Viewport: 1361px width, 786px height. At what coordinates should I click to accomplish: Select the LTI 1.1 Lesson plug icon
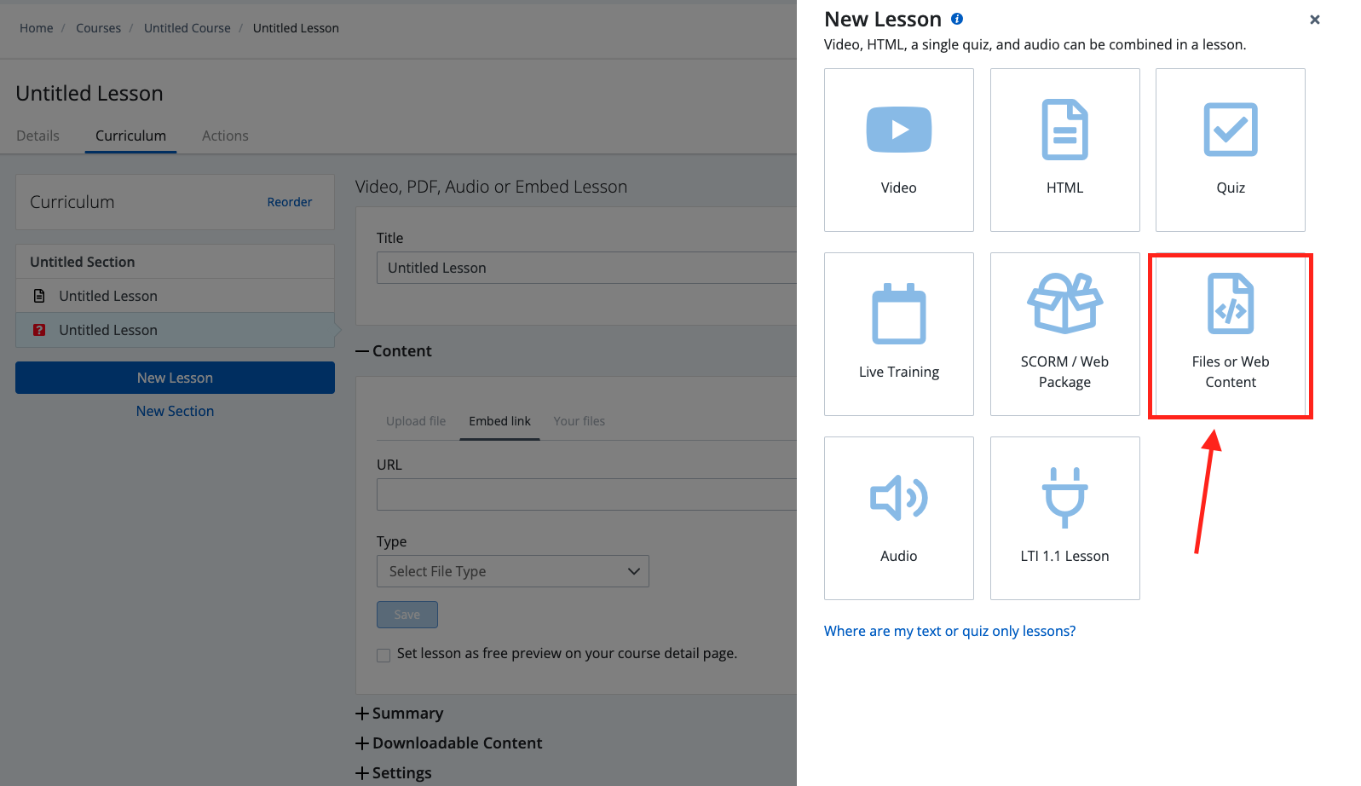(1064, 498)
